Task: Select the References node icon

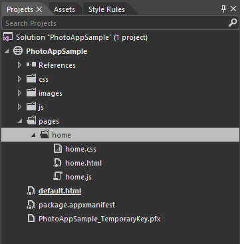Action: coord(31,65)
